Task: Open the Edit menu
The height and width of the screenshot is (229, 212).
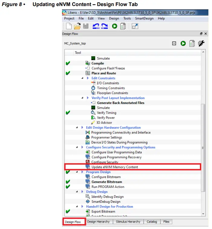Action: (x=91, y=18)
